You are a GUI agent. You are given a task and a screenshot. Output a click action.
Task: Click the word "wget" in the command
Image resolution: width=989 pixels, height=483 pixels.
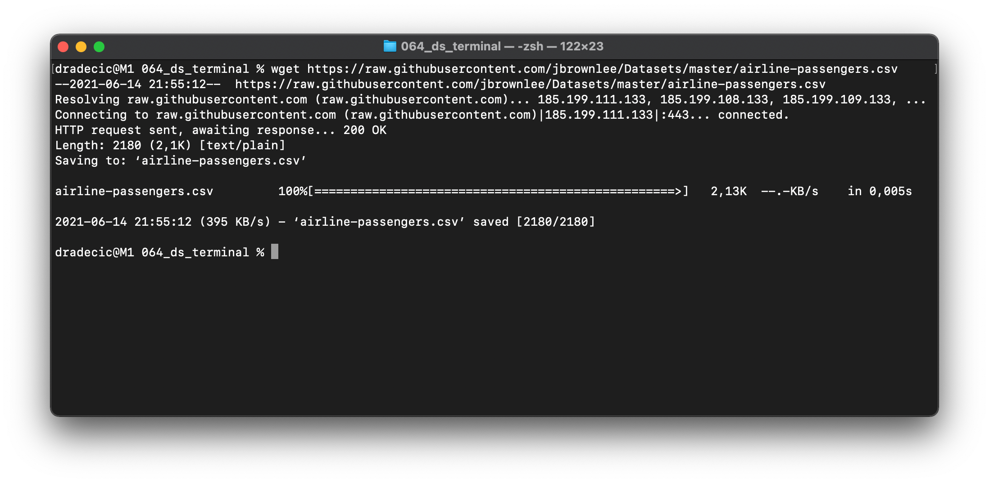pos(285,69)
